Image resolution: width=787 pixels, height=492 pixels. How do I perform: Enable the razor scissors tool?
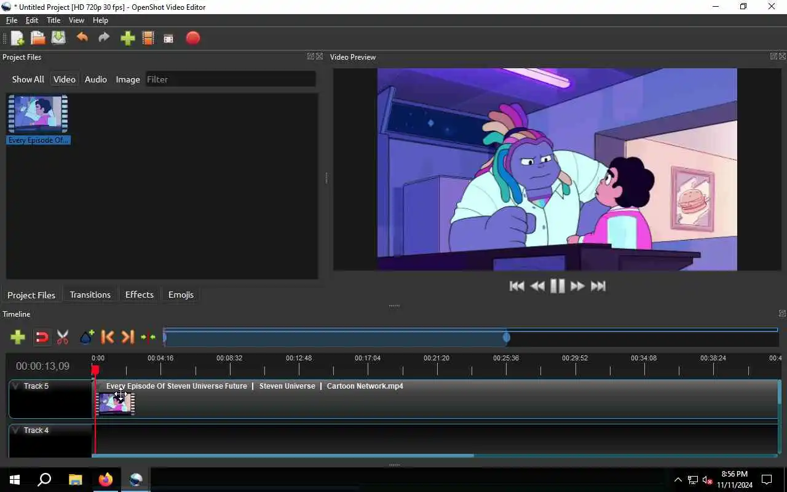coord(63,337)
